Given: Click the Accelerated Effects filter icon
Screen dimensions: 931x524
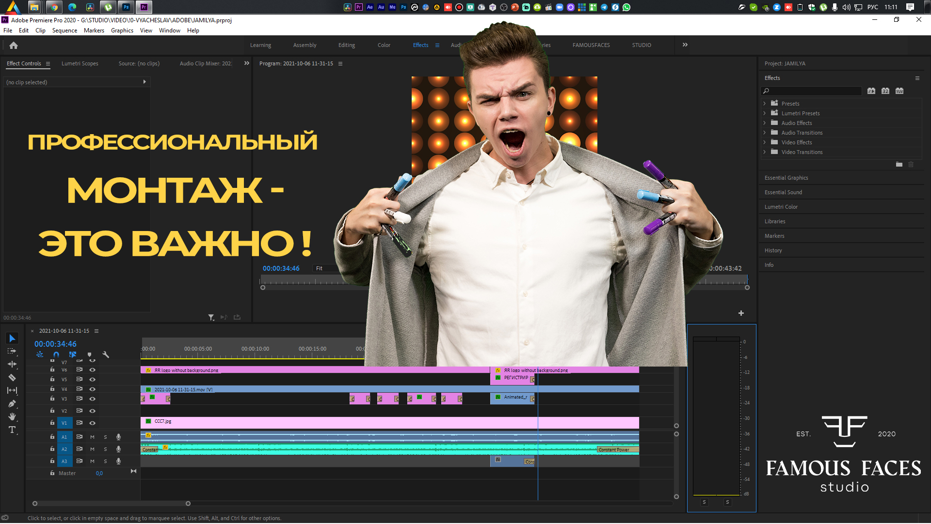Looking at the screenshot, I should coord(871,91).
